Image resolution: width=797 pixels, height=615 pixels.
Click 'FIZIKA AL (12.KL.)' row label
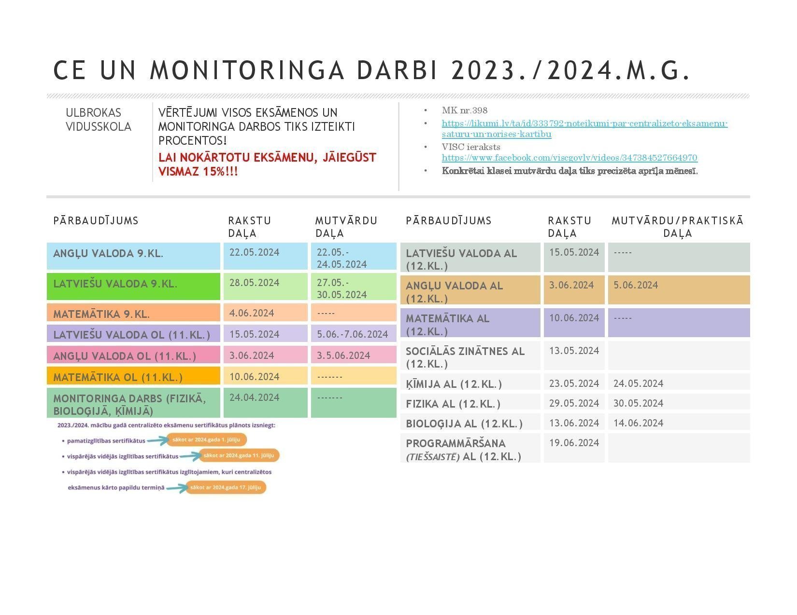pyautogui.click(x=453, y=404)
